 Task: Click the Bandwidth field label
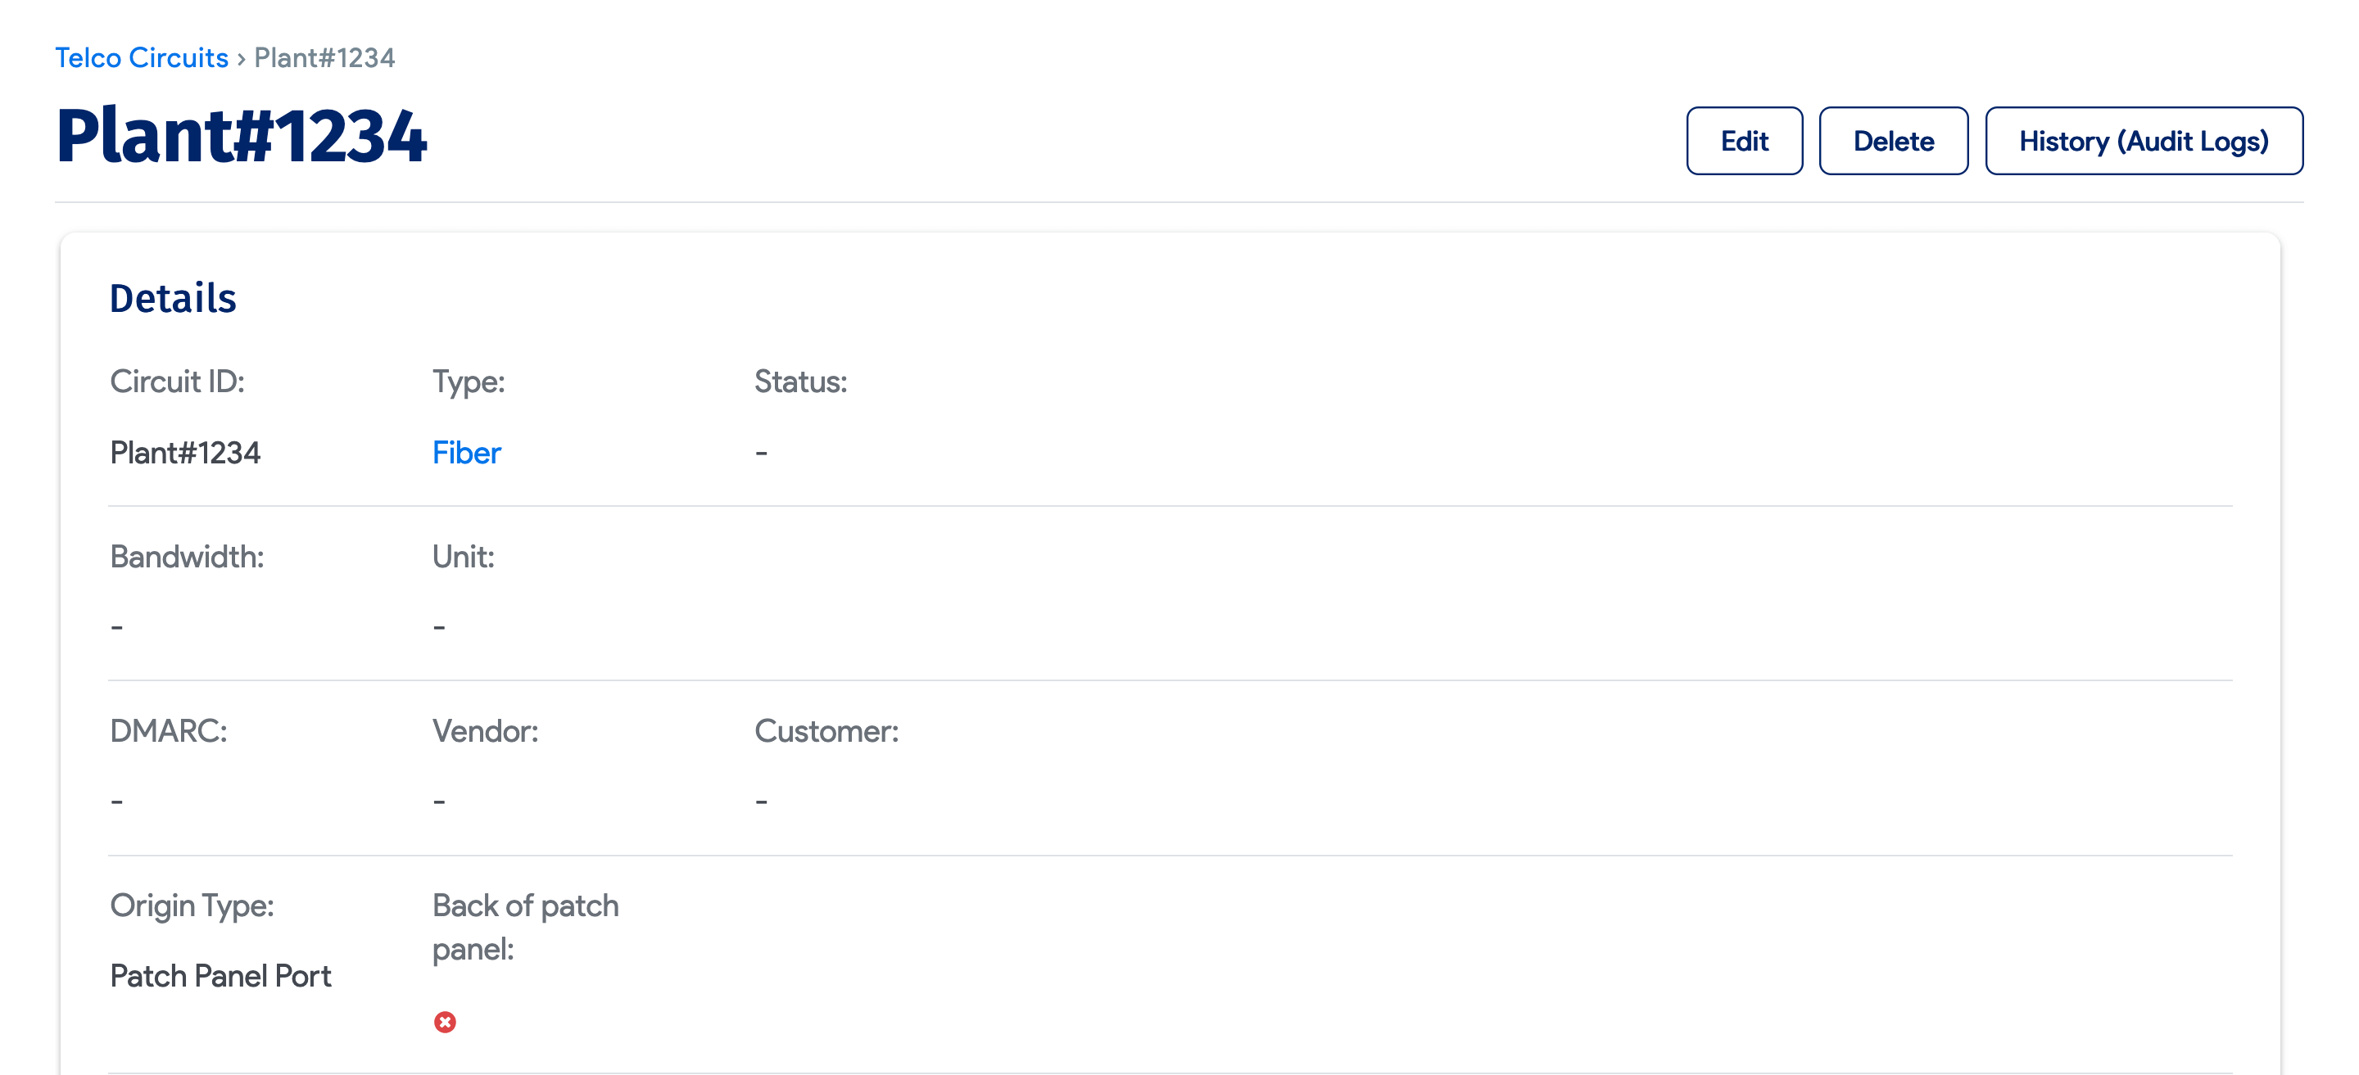click(187, 556)
